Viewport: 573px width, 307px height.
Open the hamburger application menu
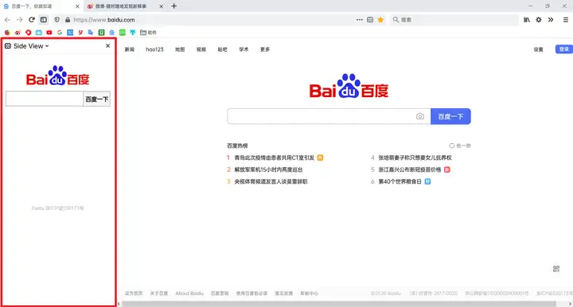pyautogui.click(x=565, y=20)
